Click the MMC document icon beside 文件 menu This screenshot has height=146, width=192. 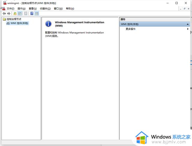tap(4, 9)
